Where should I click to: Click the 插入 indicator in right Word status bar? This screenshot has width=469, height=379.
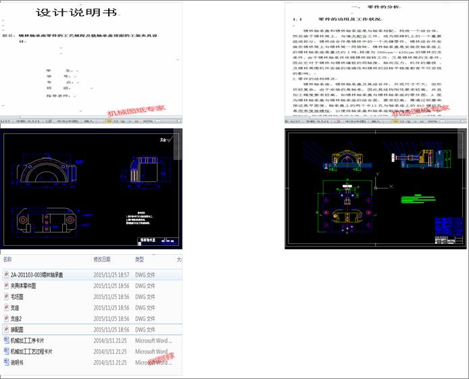376,122
